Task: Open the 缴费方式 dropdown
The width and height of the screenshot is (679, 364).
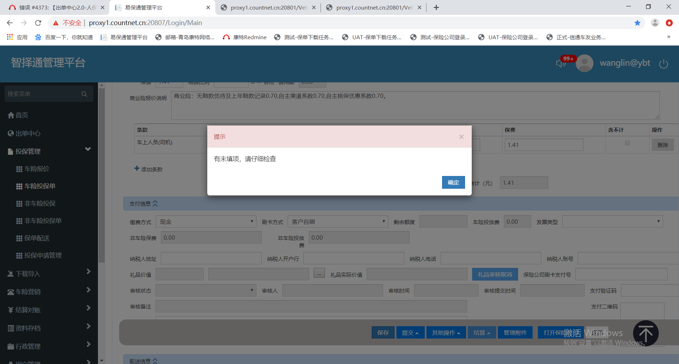Action: (206, 222)
